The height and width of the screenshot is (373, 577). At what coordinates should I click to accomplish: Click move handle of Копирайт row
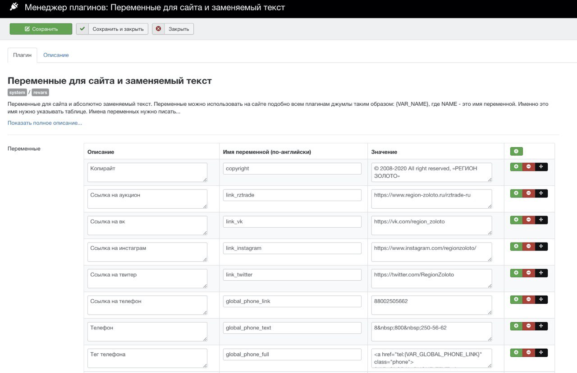(541, 167)
